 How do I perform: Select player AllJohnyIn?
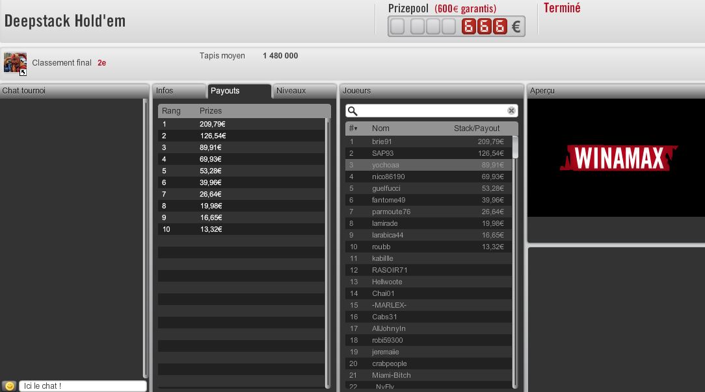coord(429,328)
